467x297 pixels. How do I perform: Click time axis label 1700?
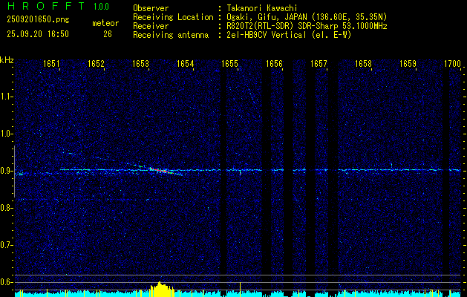pos(452,64)
